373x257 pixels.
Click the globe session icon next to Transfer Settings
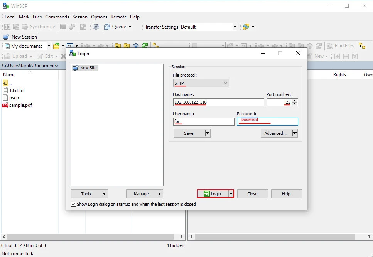click(246, 27)
